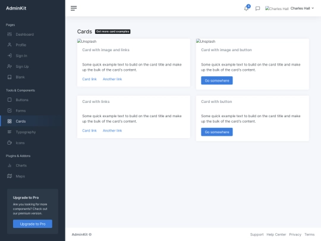Viewport: 321px width, 241px height.
Task: Click the Forms check-square icon in the sidebar
Action: point(10,111)
